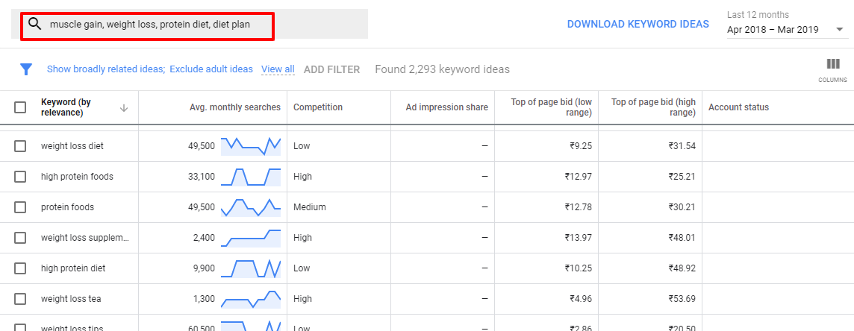Open the Columns chooser icon
The height and width of the screenshot is (331, 854).
pos(833,64)
